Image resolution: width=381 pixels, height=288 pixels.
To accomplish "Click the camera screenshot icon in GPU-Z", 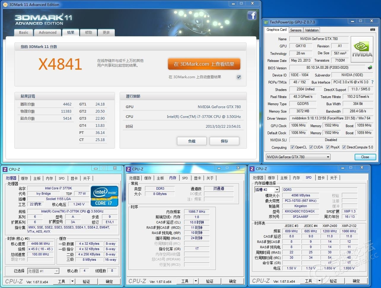I will (372, 30).
